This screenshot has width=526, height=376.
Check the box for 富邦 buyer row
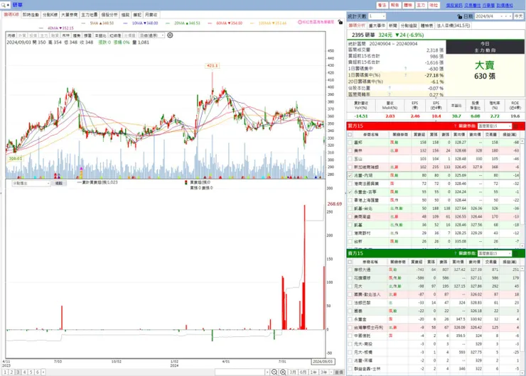point(350,143)
